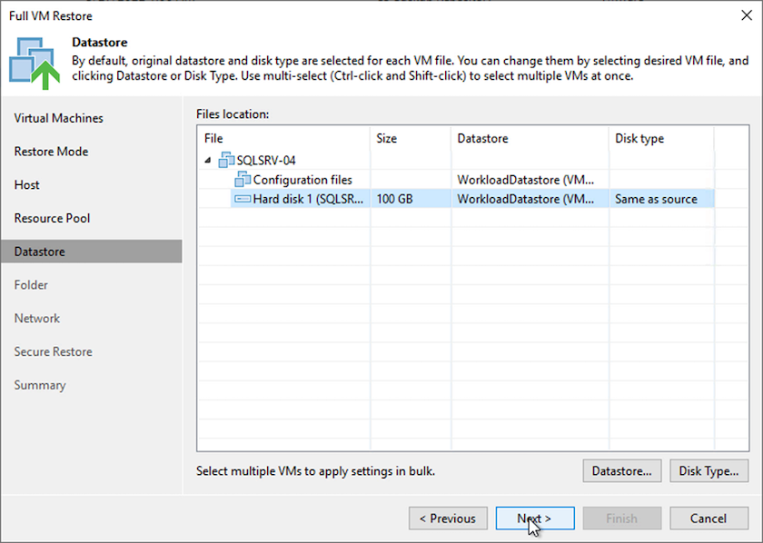Select the Datastore step in sidebar
This screenshot has height=543, width=763.
point(40,252)
